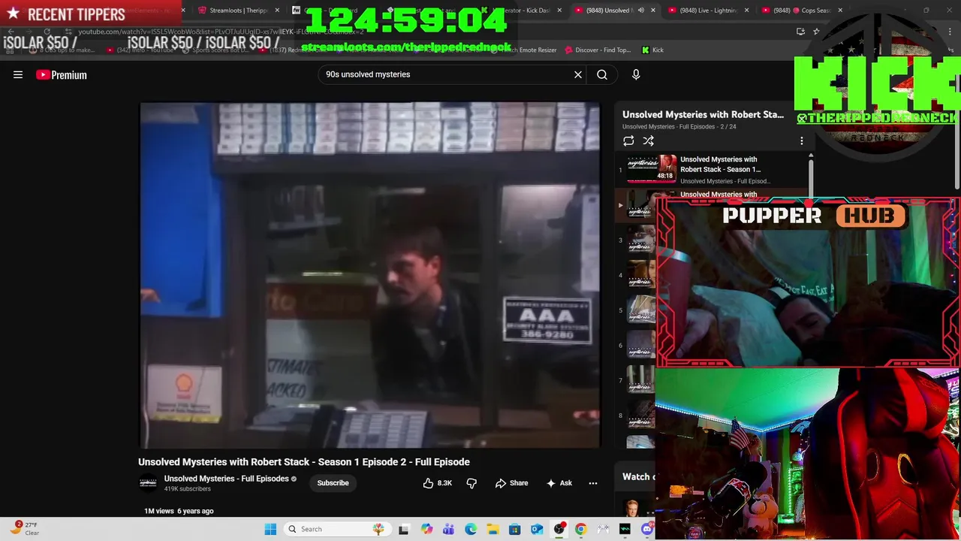Open 'Discover - Find Top...' bookmark
961x541 pixels.
click(598, 50)
